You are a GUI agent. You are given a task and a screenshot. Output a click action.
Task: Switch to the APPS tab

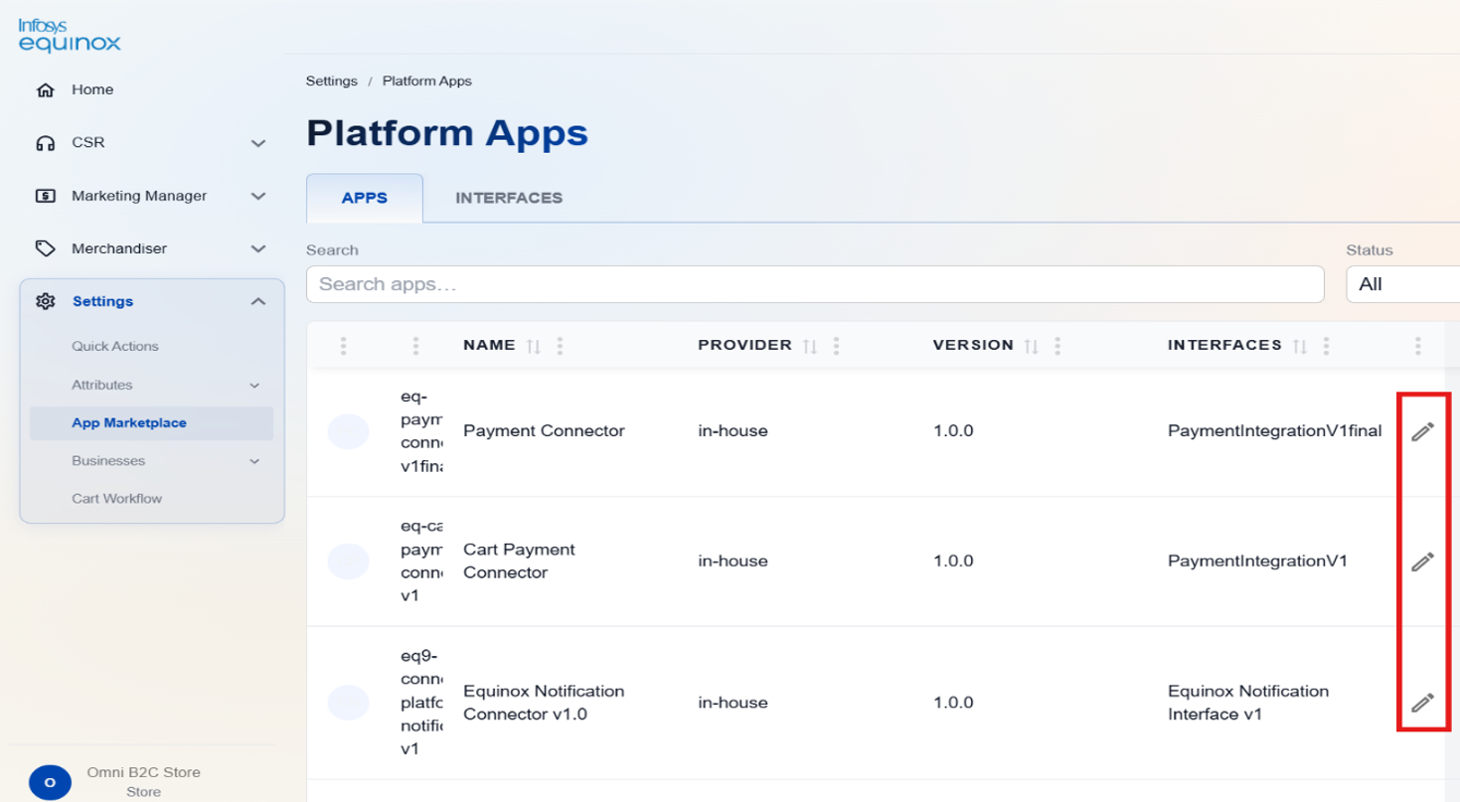365,198
